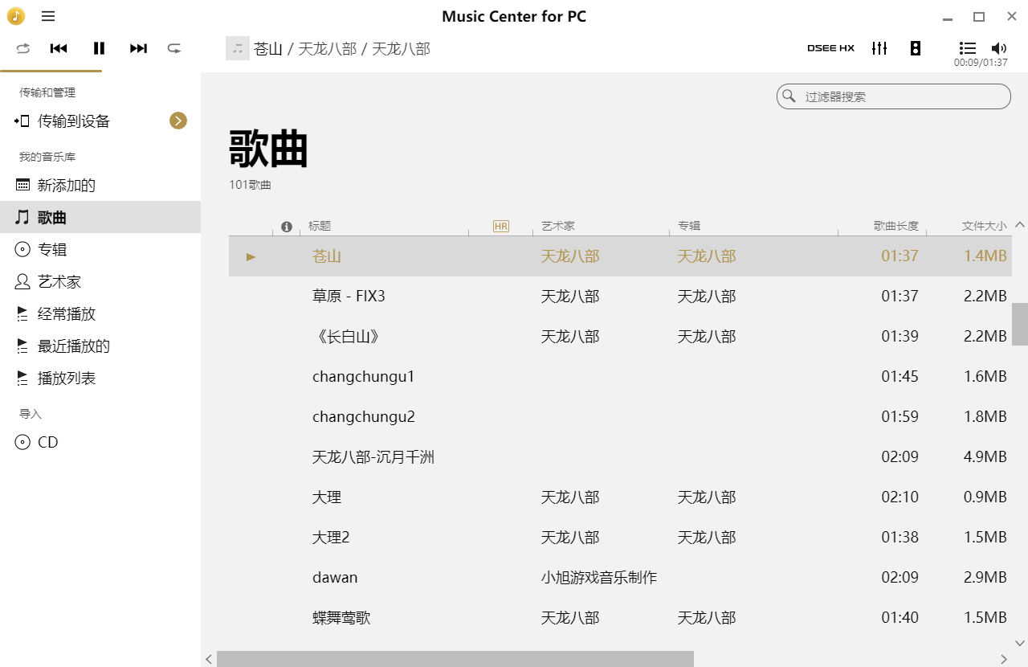The height and width of the screenshot is (667, 1028).
Task: Sort songs by 歌曲长度 column header
Action: 896,227
